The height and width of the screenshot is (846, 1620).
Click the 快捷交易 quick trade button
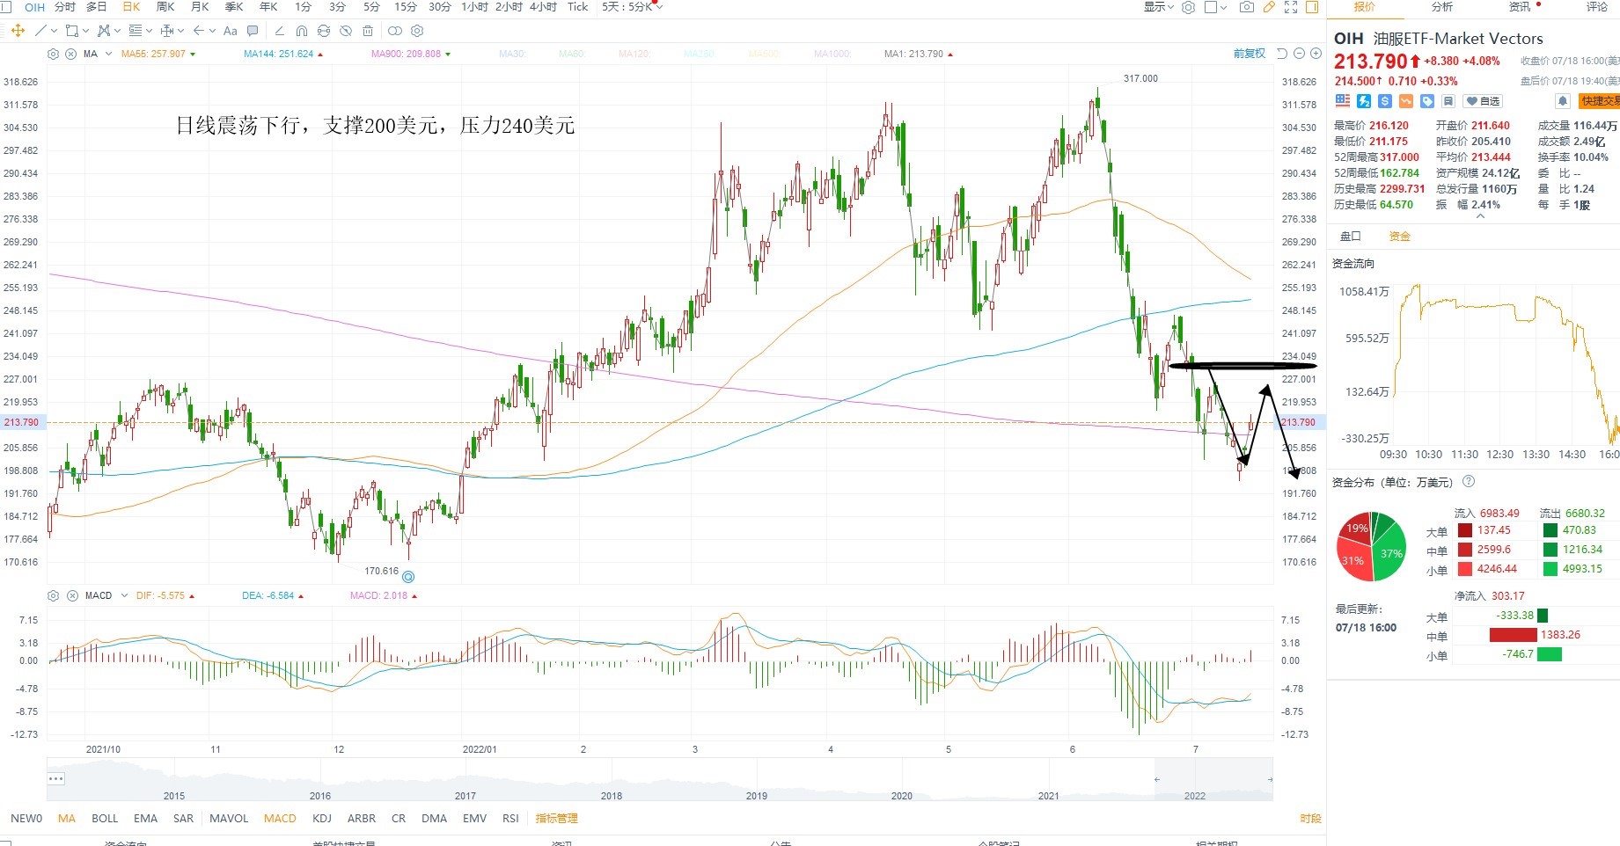pos(1600,101)
